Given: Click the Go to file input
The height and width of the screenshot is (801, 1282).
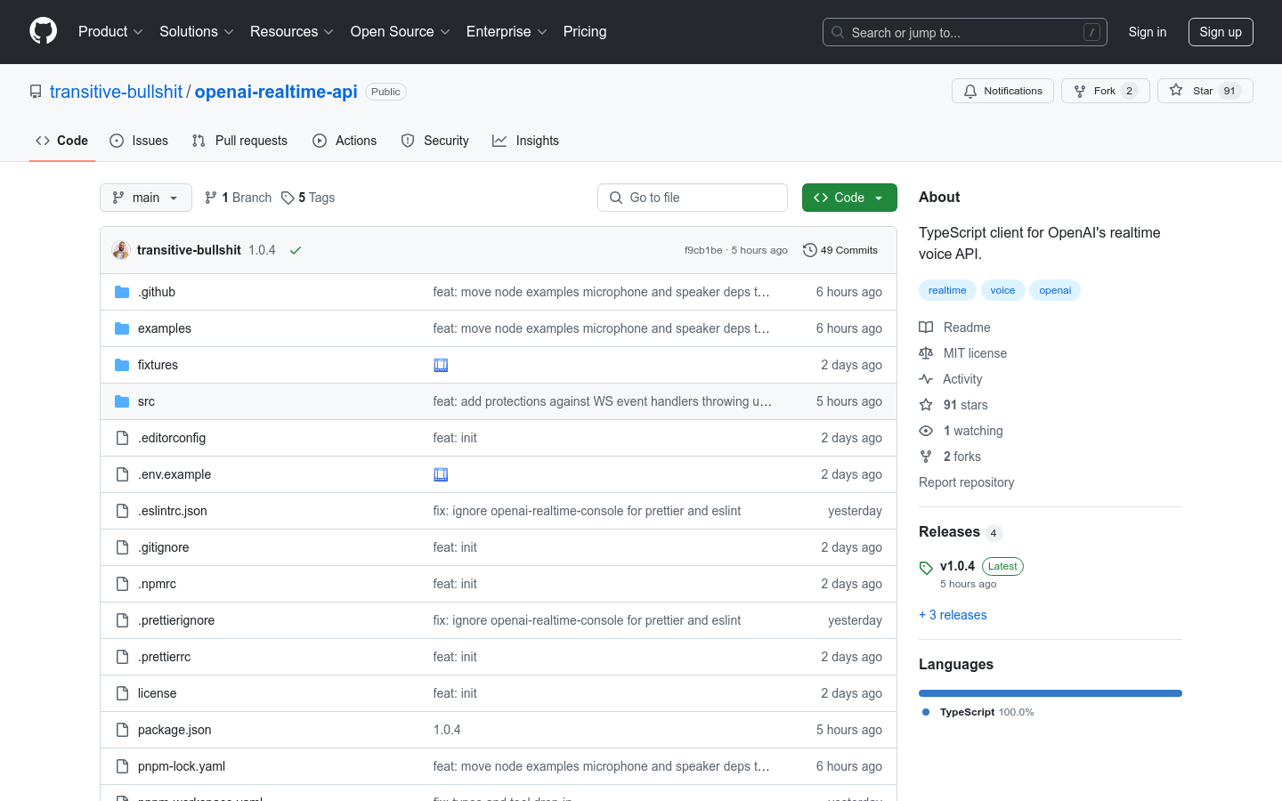Looking at the screenshot, I should 693,198.
